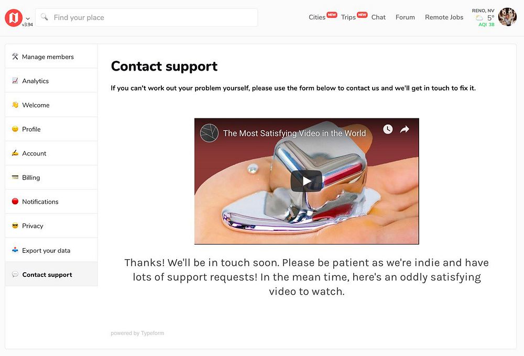Go to the Chat page

tap(378, 17)
